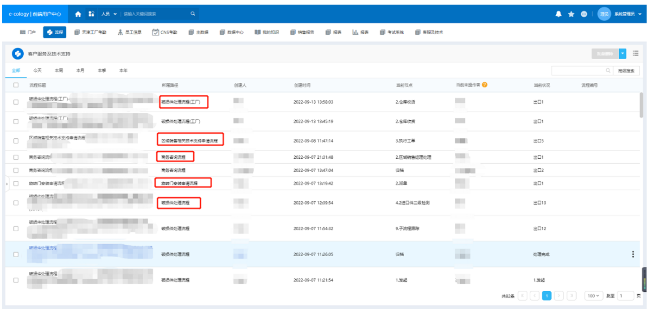The image size is (648, 320).
Task: Open the 100 per page size dropdown
Action: click(593, 295)
